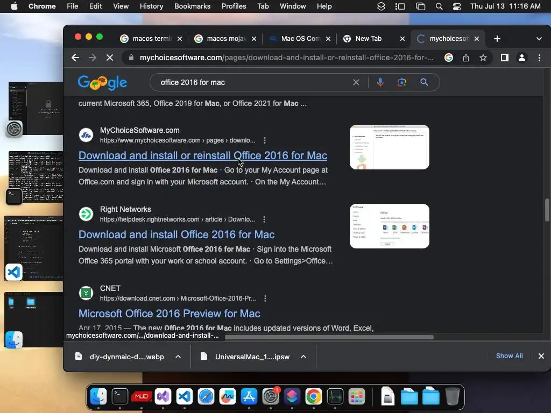Screen dimensions: 551x413
Task: Open Chrome's three-dot menu
Action: 539,58
